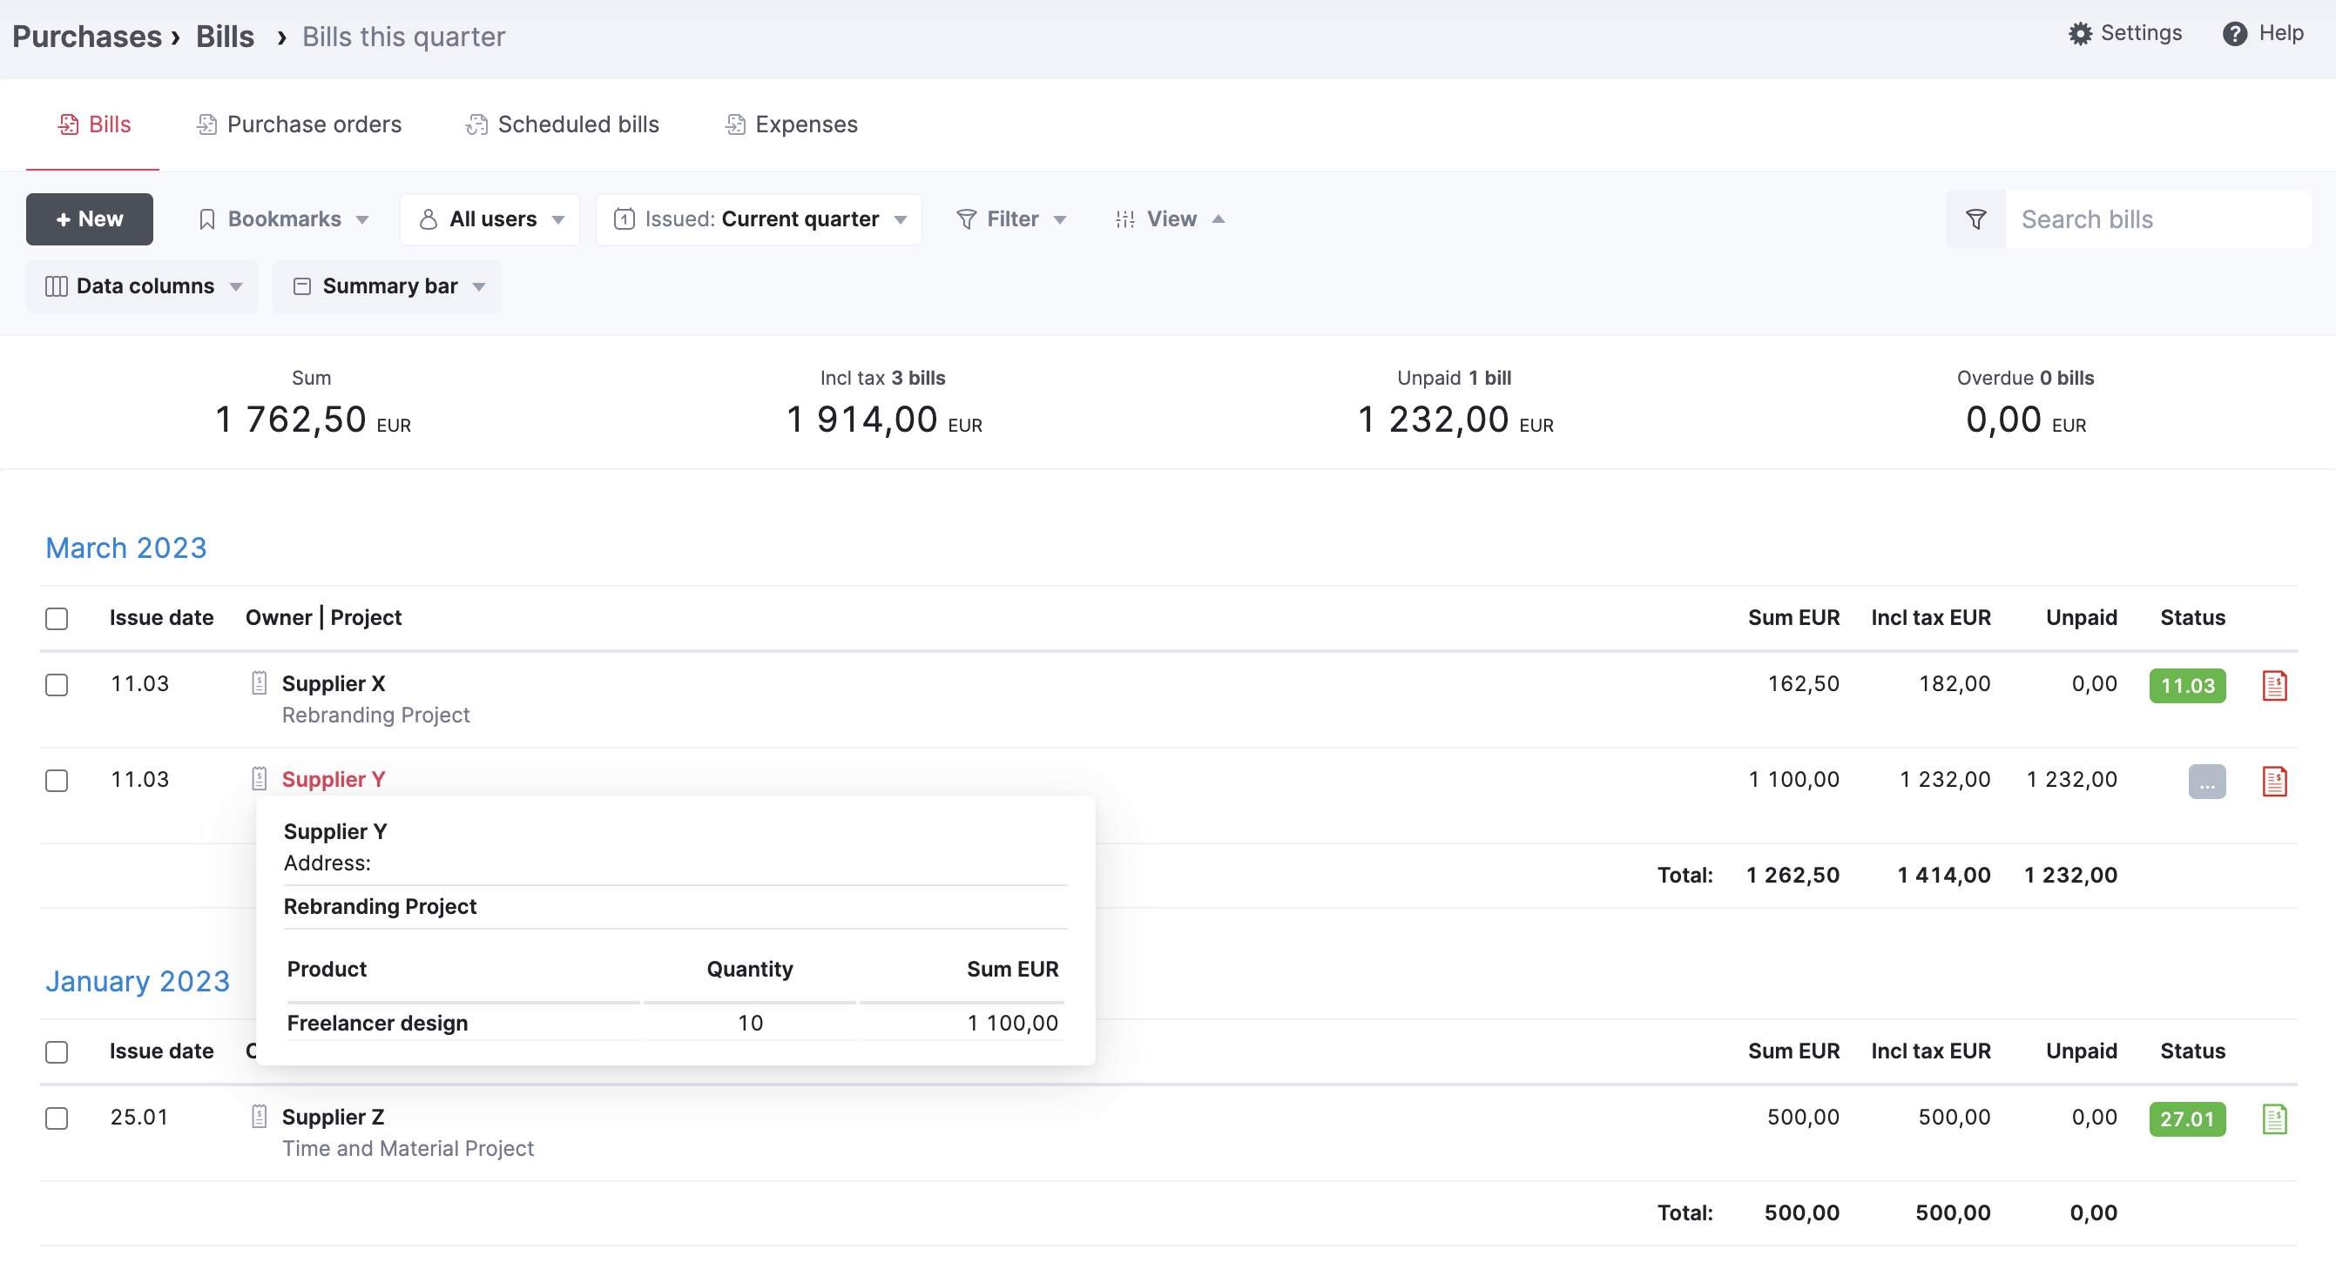The height and width of the screenshot is (1276, 2336).
Task: Switch to the Expenses tab
Action: [x=791, y=125]
